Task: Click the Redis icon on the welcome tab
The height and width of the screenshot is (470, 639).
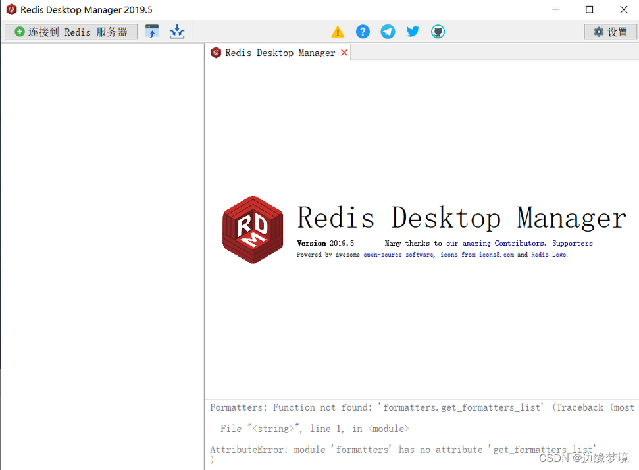Action: 216,52
